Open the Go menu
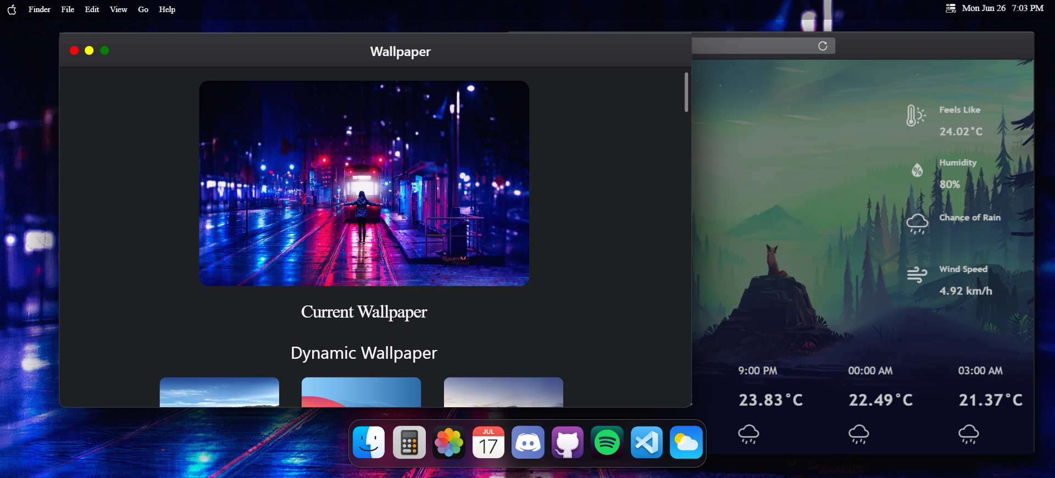Screen dimensions: 1055x478 pos(143,9)
